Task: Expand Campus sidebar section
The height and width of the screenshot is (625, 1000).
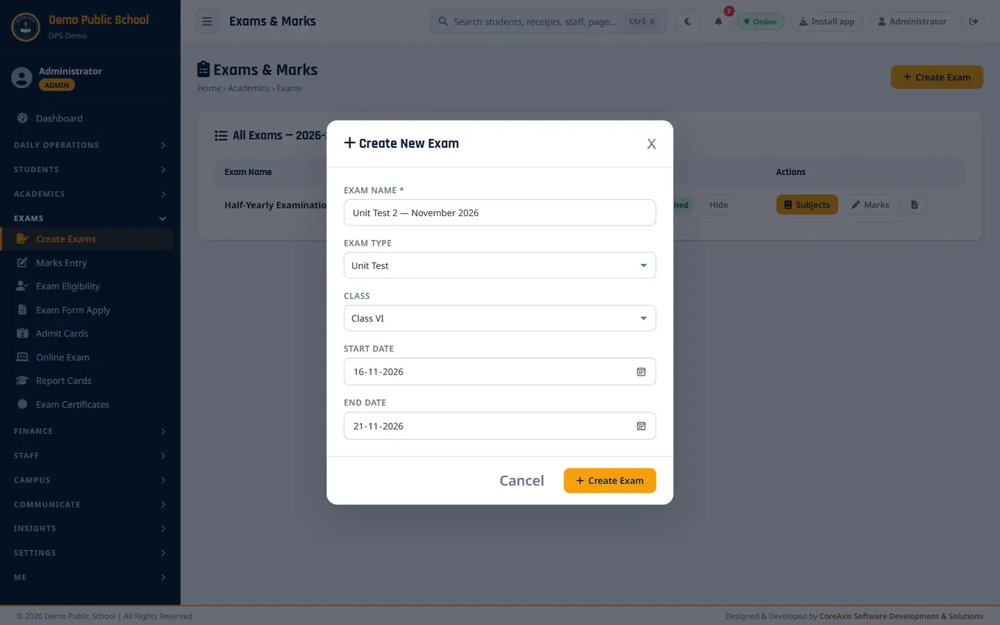Action: [90, 480]
